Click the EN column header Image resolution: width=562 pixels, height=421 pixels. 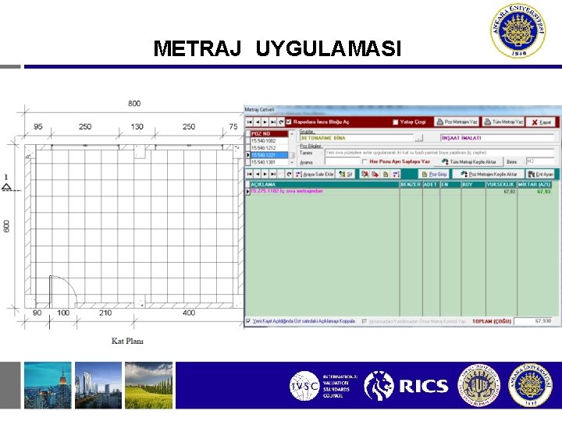(x=450, y=184)
